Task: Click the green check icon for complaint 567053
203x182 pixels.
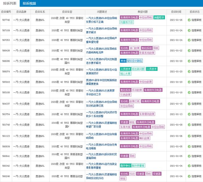Action: 189,40
